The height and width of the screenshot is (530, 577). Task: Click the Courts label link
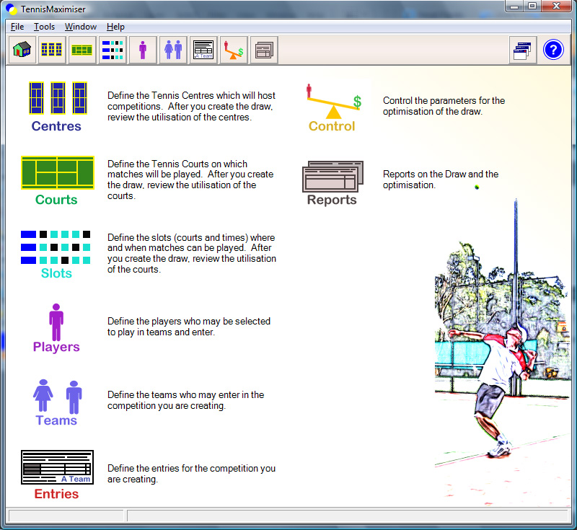click(x=56, y=200)
